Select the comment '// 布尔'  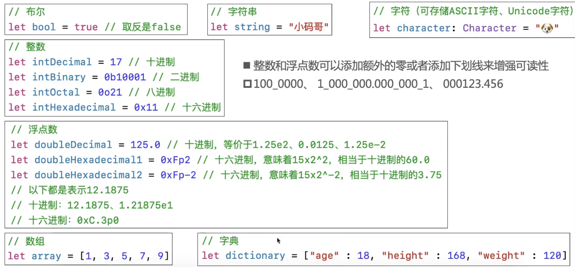point(27,12)
